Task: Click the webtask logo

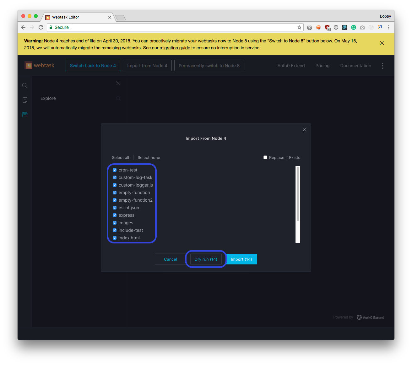Action: 40,65
